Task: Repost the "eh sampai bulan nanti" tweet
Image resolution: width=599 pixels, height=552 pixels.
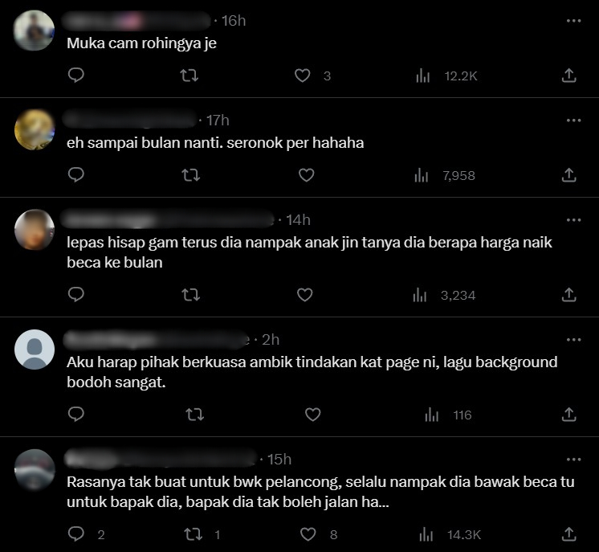Action: point(190,175)
